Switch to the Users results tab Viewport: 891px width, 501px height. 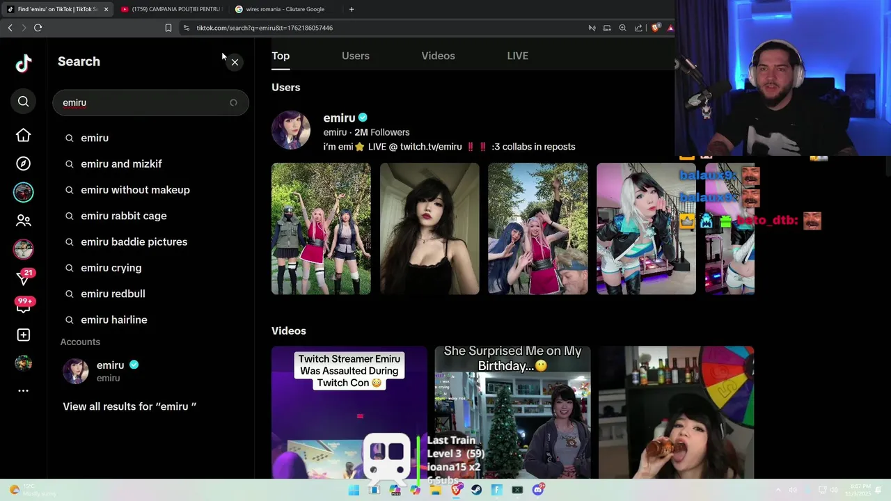[356, 56]
